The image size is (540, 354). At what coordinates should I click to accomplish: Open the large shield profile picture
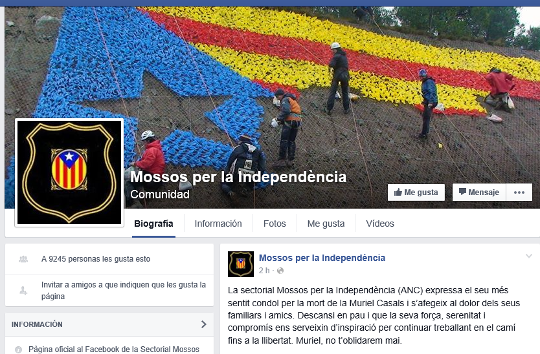pos(69,172)
